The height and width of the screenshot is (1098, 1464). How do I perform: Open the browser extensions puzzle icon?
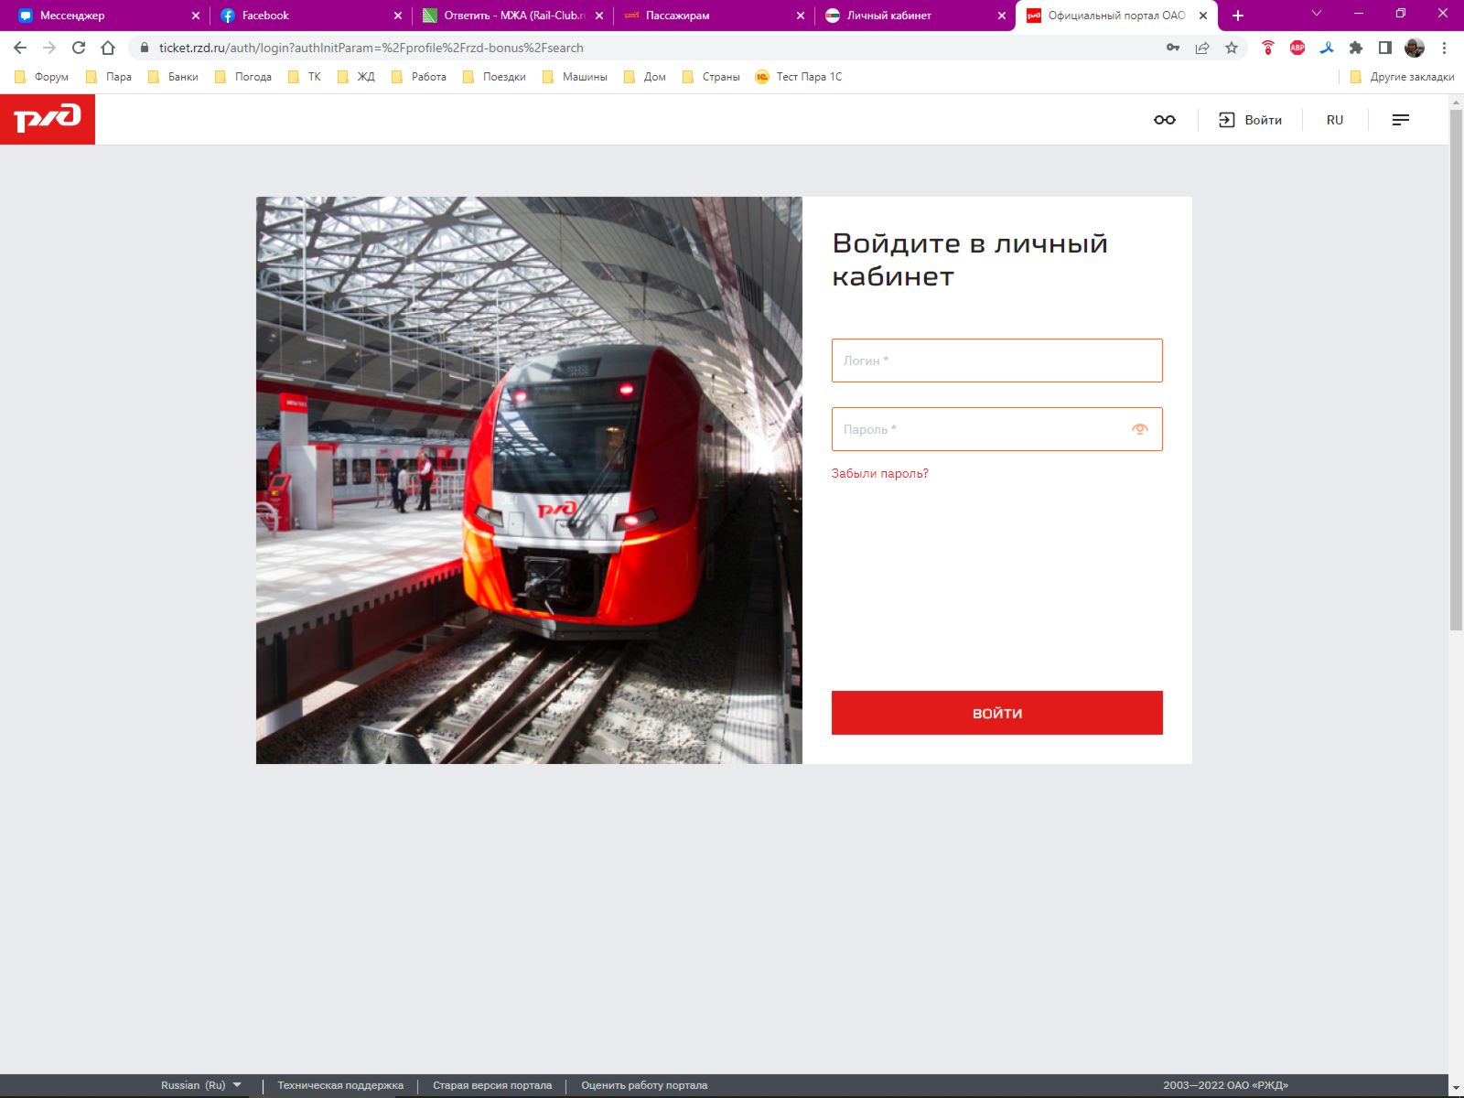(x=1356, y=48)
